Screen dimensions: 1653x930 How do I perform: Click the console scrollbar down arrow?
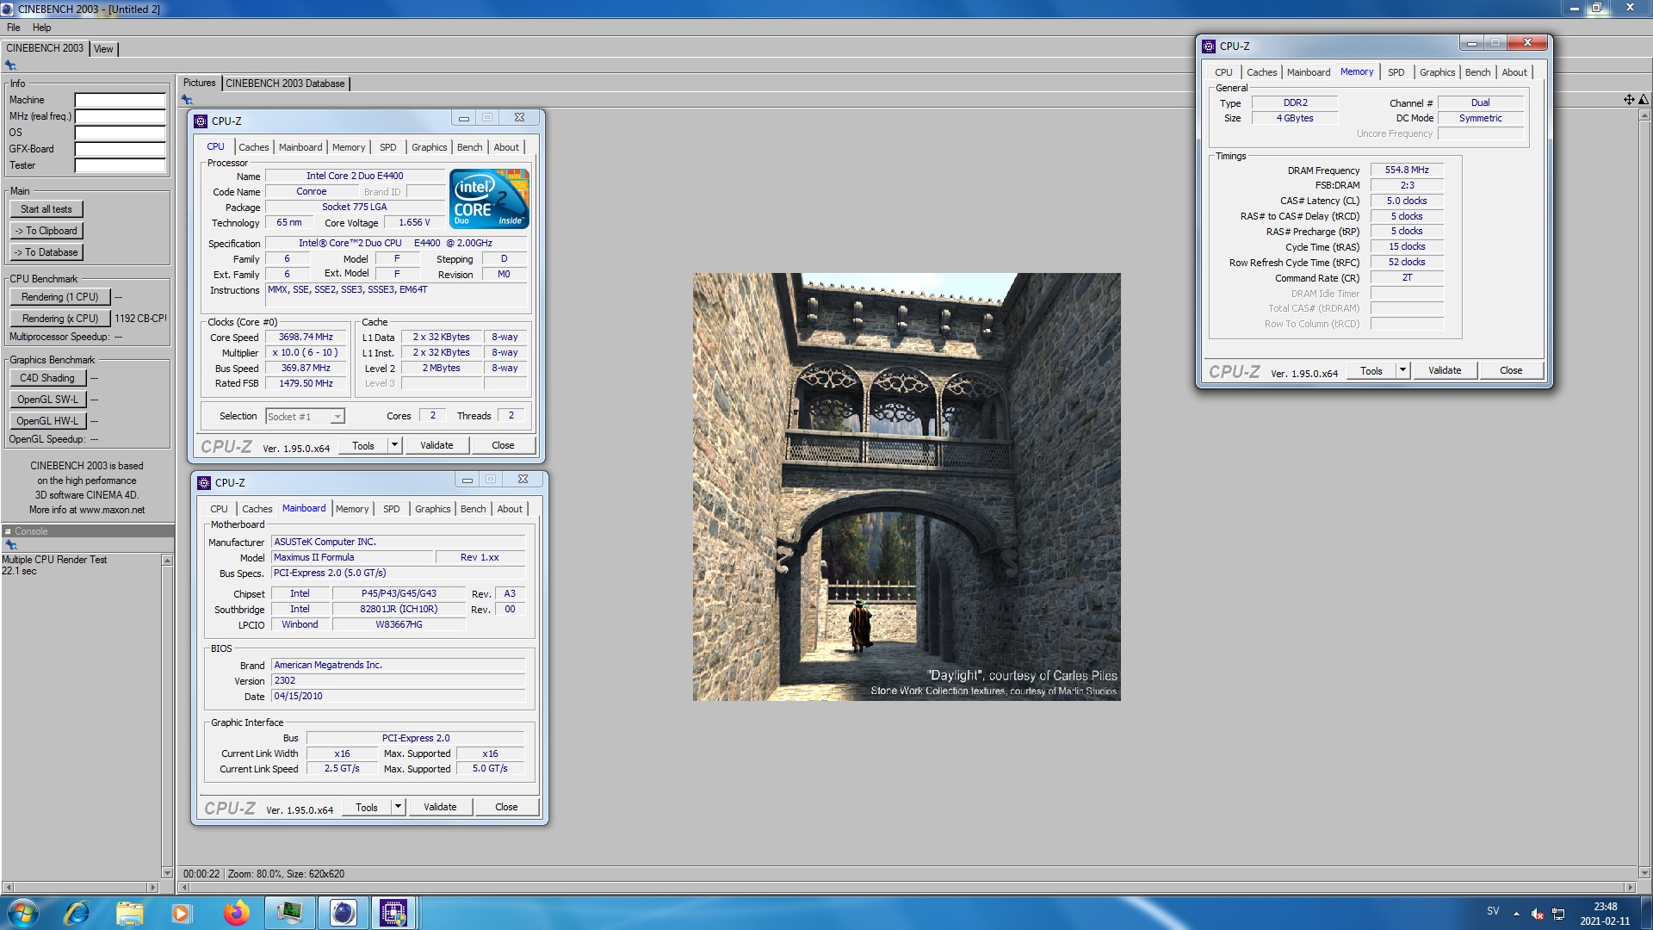tap(167, 872)
